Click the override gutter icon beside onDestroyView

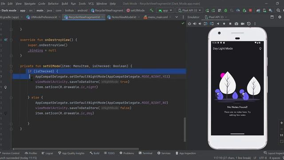pos(6,40)
